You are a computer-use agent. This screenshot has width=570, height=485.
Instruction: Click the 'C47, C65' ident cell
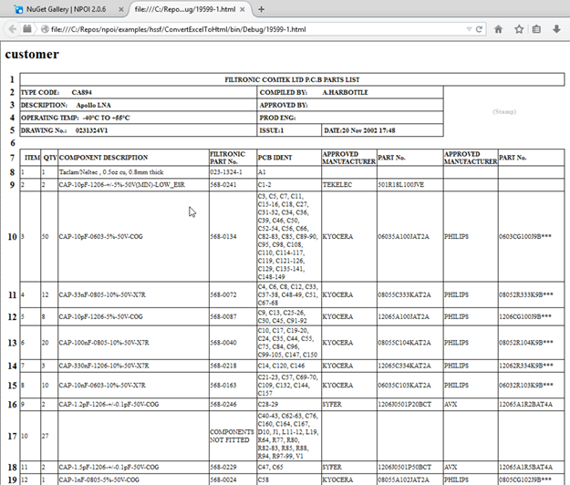(x=289, y=467)
